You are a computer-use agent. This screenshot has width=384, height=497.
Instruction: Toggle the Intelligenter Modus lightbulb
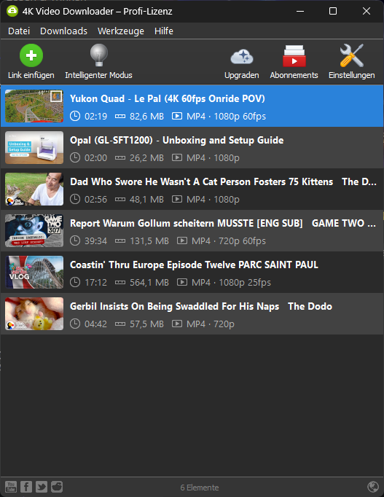coord(99,55)
